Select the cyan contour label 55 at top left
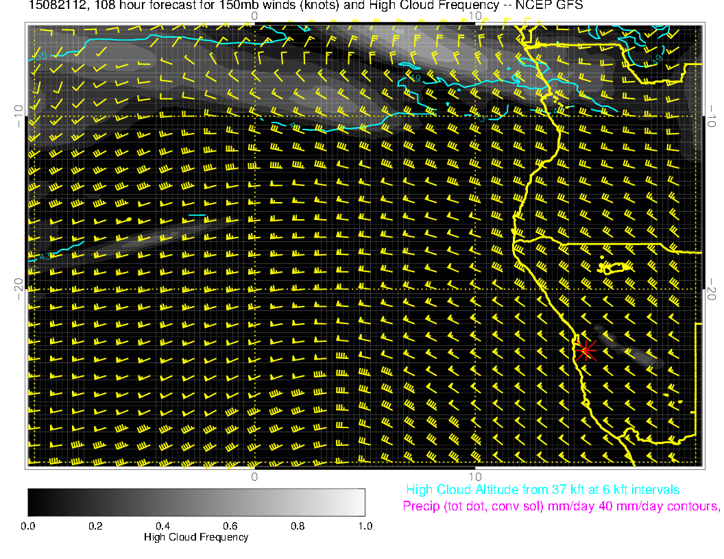724x559 pixels. 40,55
